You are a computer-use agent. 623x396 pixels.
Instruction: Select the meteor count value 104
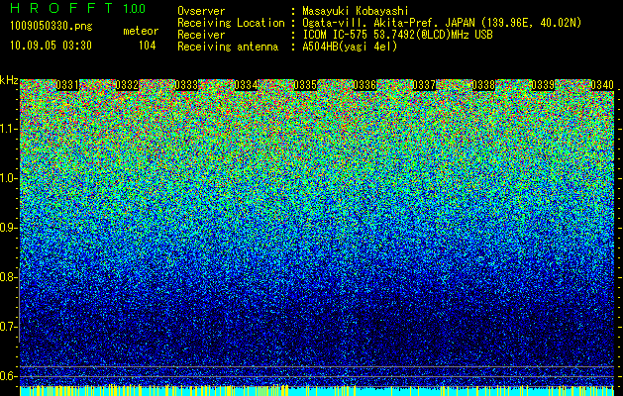click(x=147, y=46)
